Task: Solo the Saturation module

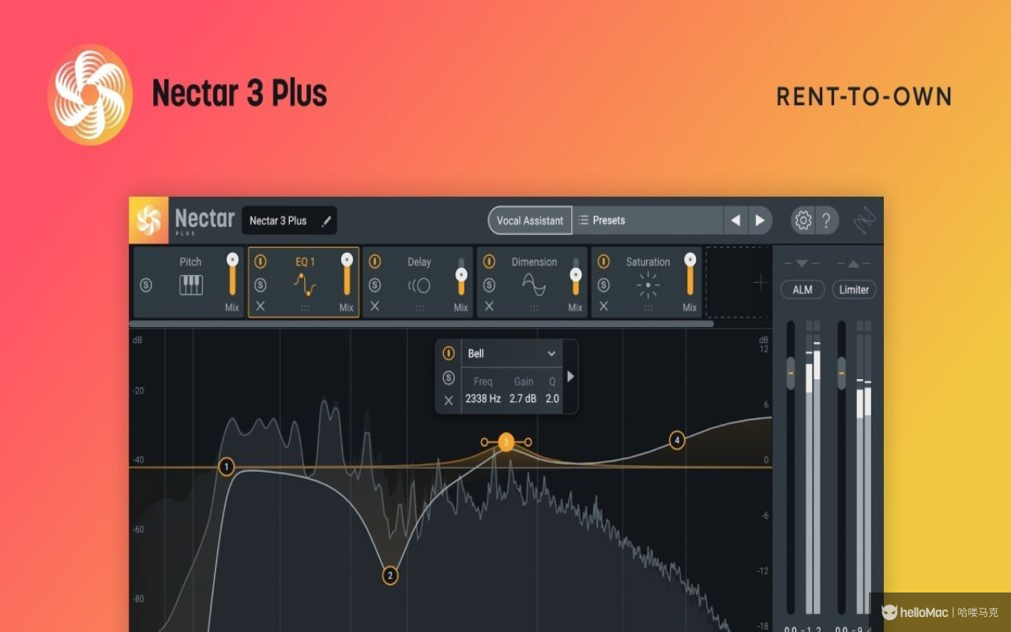Action: 603,285
